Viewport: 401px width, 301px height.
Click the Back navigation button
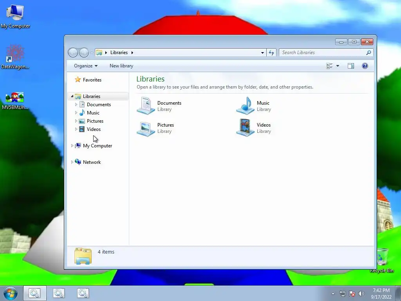[73, 53]
